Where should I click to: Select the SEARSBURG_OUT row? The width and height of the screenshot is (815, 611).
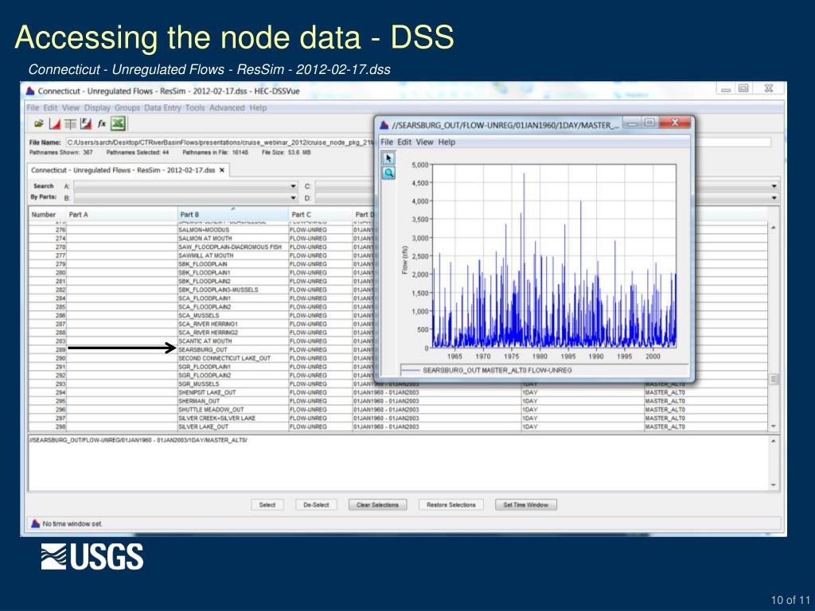click(398, 350)
